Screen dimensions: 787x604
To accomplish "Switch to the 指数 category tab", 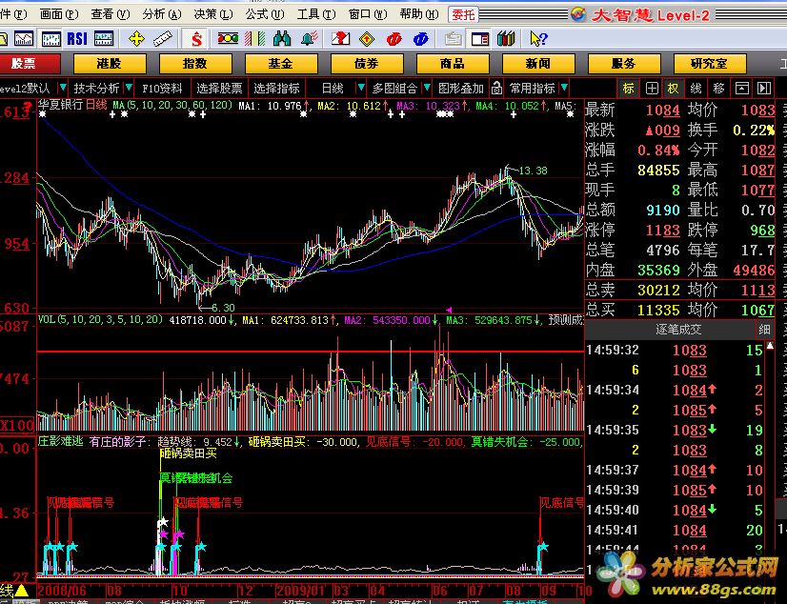I will coord(195,64).
